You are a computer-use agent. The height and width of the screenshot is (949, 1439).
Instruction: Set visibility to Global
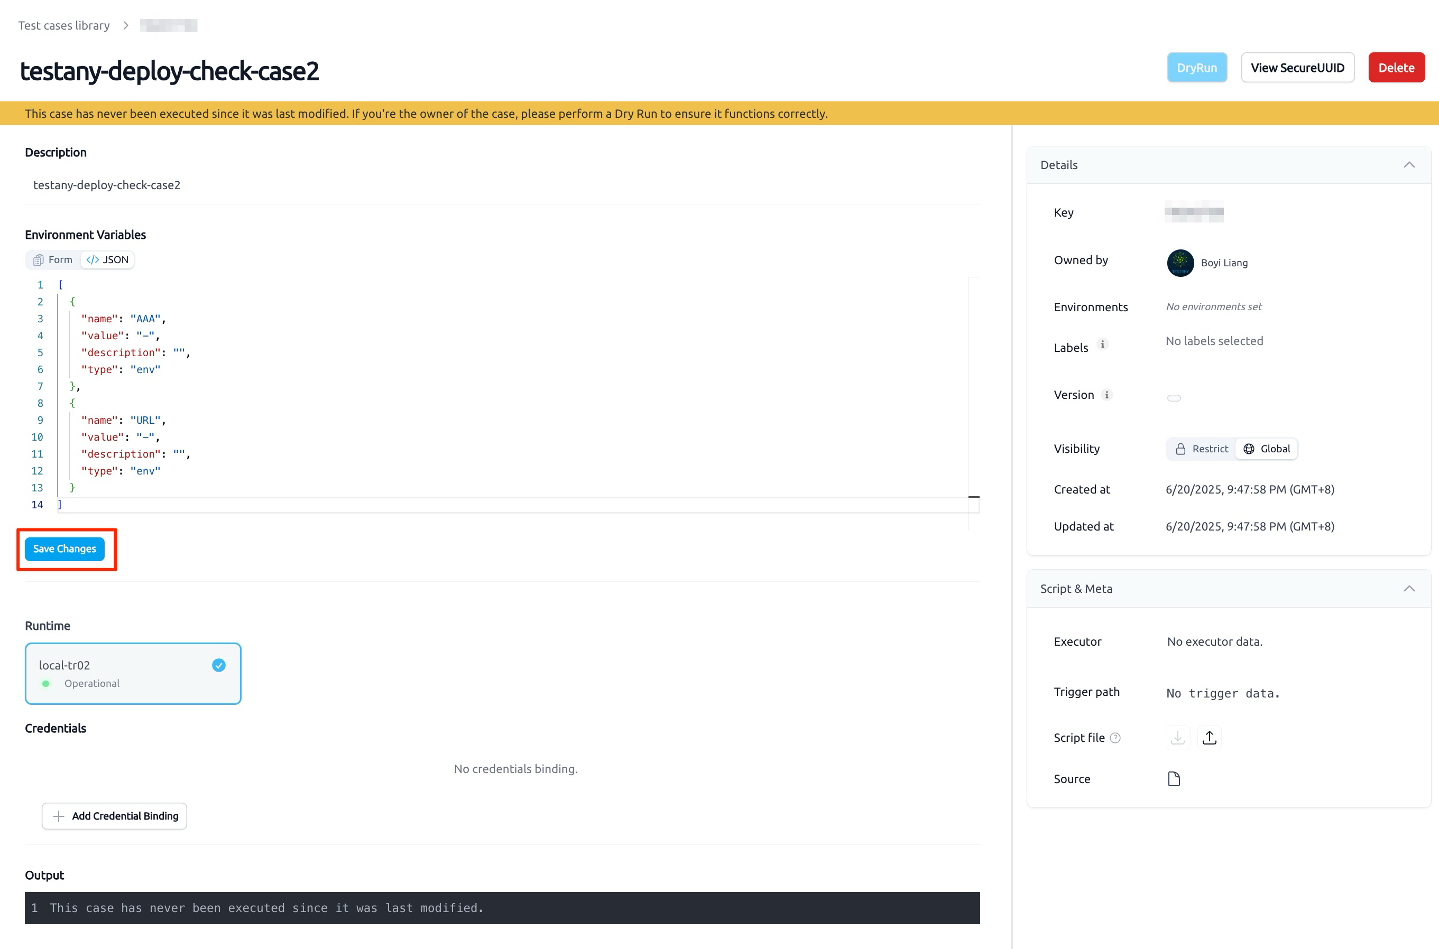(x=1267, y=449)
